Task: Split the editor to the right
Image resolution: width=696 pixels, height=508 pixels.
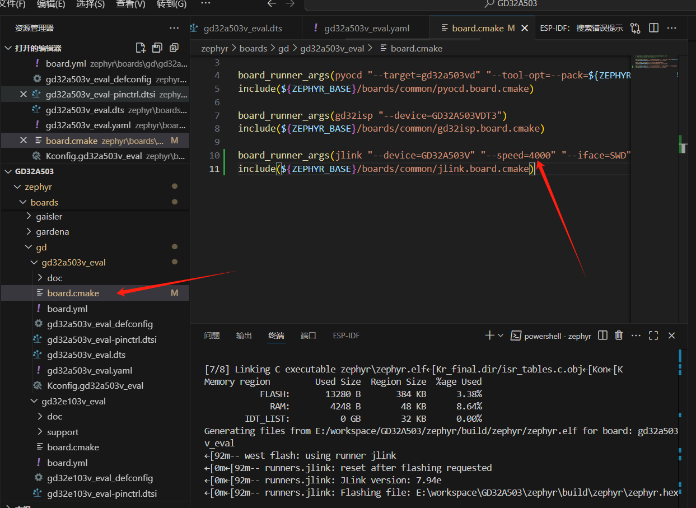Action: tap(653, 28)
